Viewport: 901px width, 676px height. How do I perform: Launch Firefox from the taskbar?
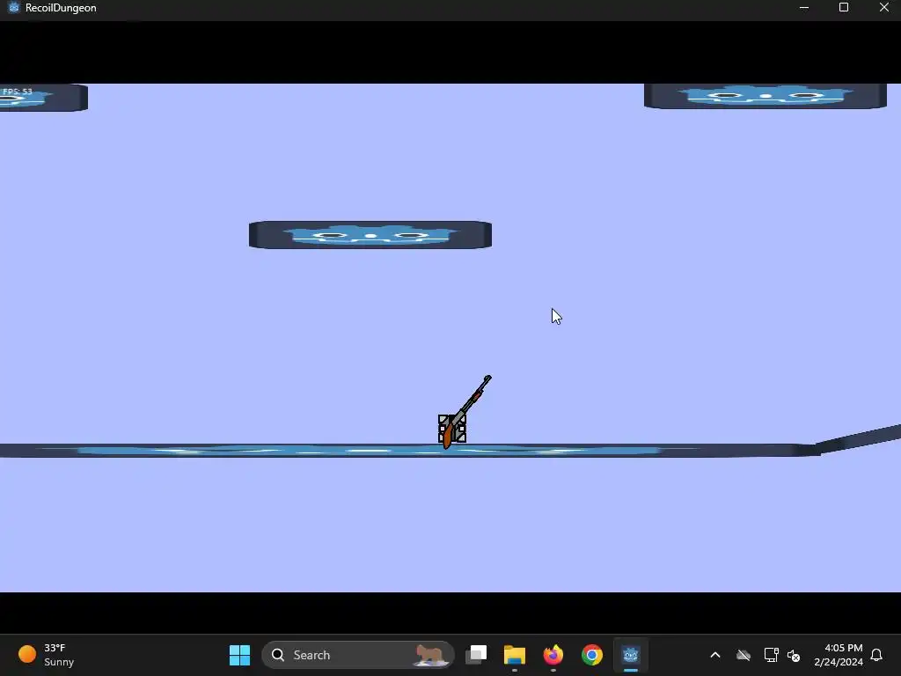[553, 655]
